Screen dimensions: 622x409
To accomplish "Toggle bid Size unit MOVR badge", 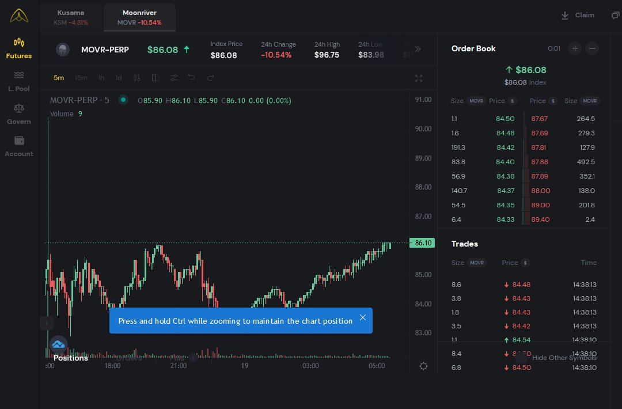I will 476,101.
